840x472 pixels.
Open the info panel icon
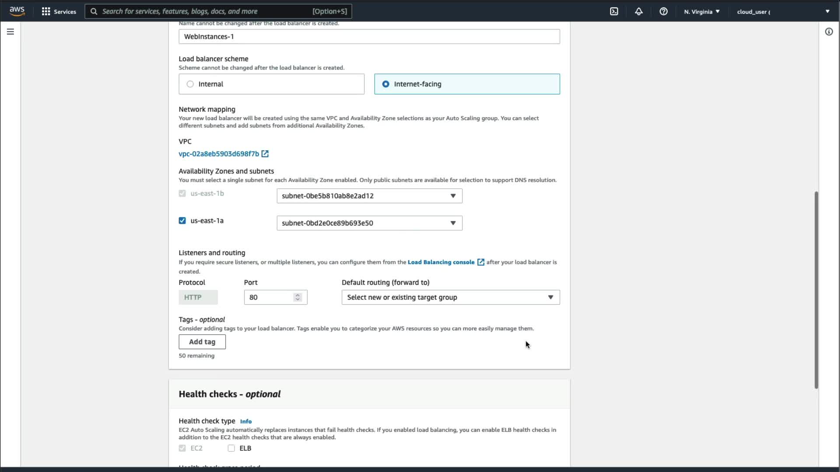coord(829,31)
